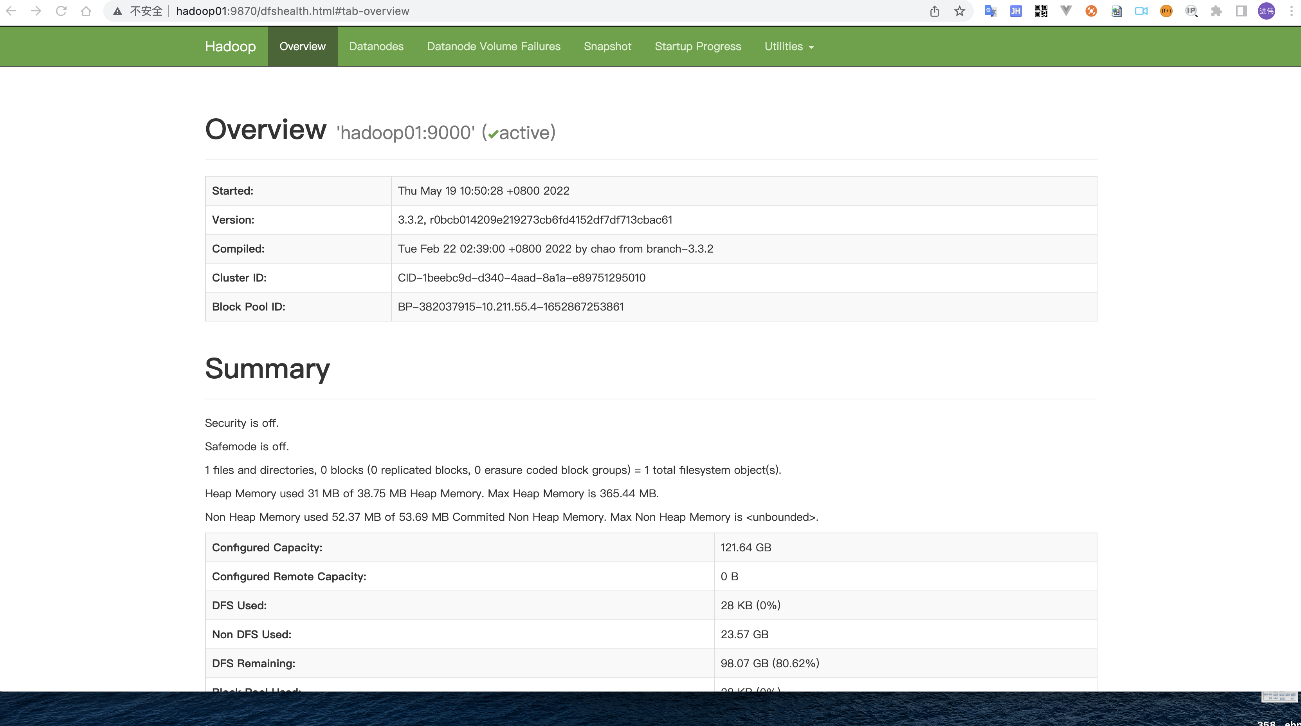This screenshot has height=726, width=1301.
Task: Click the Vue devtools extension icon
Action: [1066, 11]
